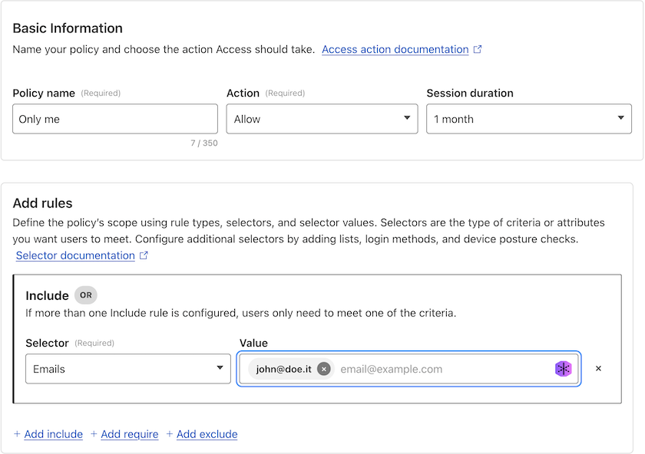Click the Add require link
Viewport: 645px width, 454px height.
tap(129, 434)
